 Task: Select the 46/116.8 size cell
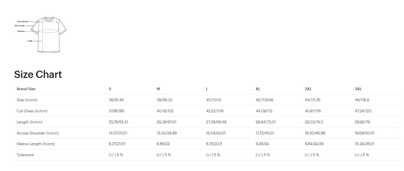click(x=362, y=100)
